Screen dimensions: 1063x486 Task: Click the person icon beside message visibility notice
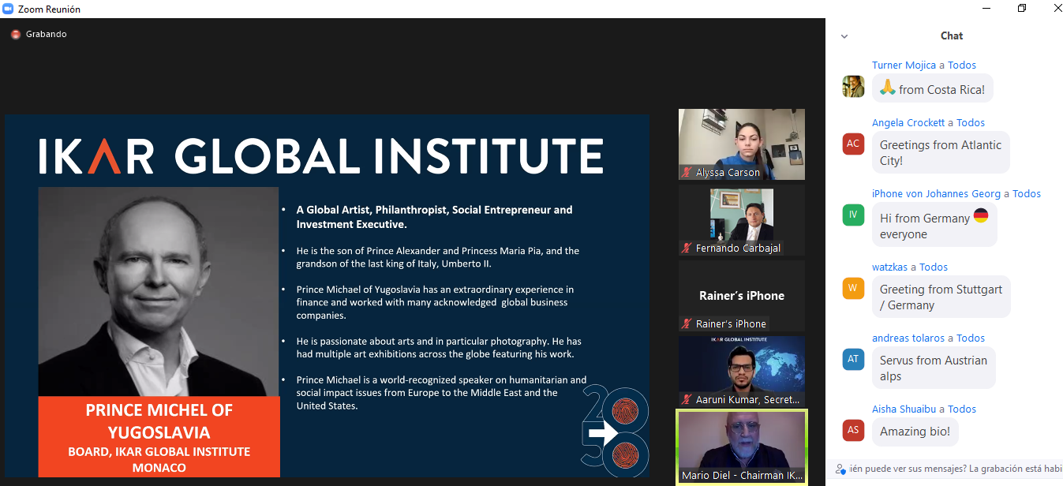click(x=840, y=469)
